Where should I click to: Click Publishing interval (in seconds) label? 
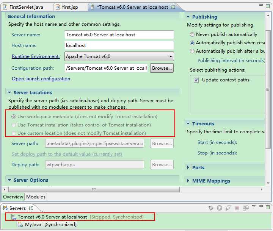(x=231, y=61)
